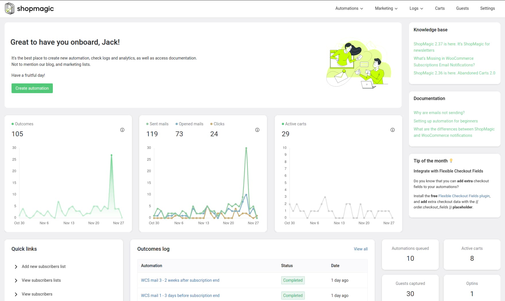Viewport: 505px width, 301px height.
Task: Go to the Carts menu item
Action: pyautogui.click(x=440, y=8)
